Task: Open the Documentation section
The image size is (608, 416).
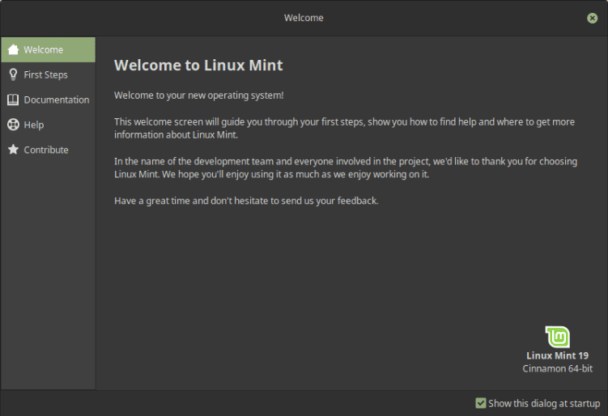Action: coord(48,100)
